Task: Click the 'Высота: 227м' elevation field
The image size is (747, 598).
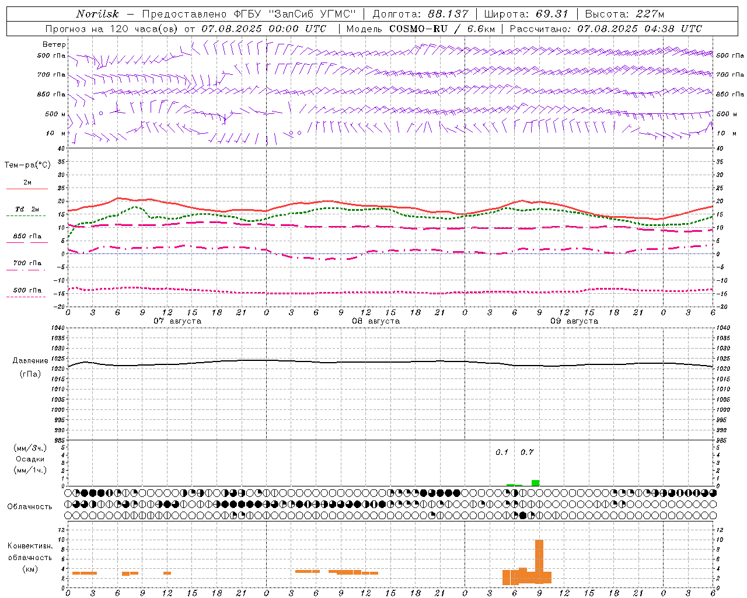Action: [624, 14]
